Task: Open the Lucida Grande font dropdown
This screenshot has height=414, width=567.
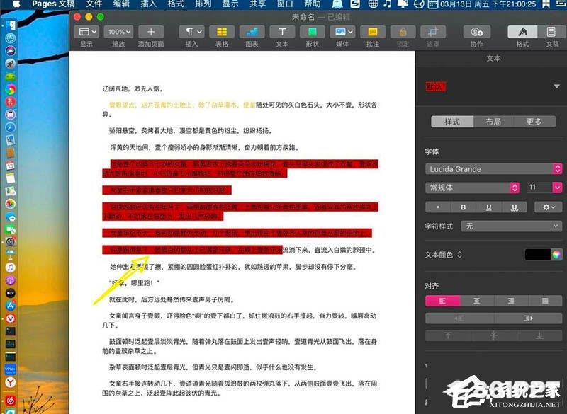Action: click(493, 169)
